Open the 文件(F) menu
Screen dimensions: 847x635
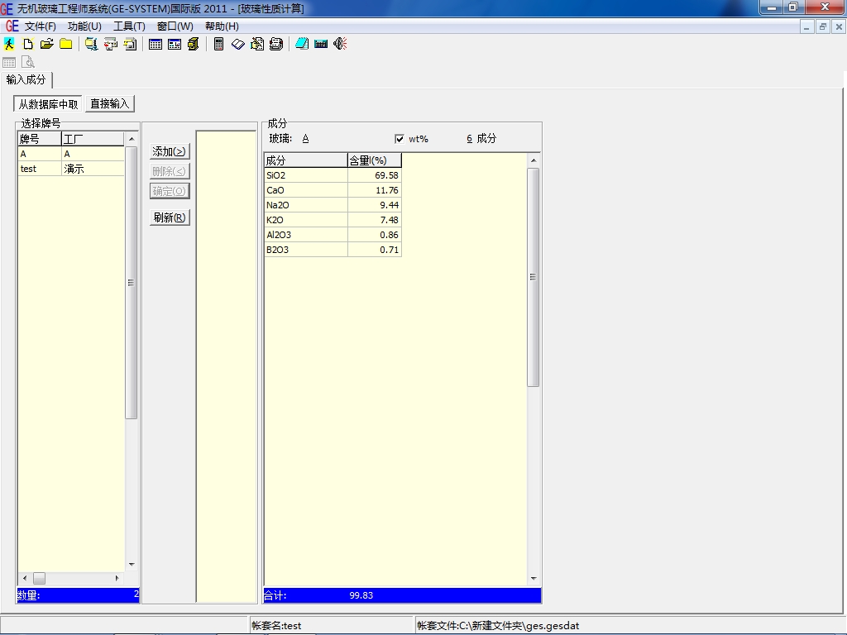click(x=41, y=26)
